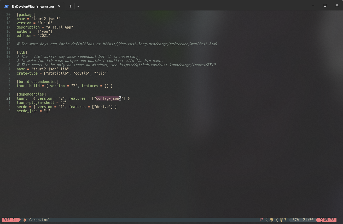Image resolution: width=343 pixels, height=224 pixels.
Task: Click the Copilot icon in the statusline
Action: [x=271, y=220]
